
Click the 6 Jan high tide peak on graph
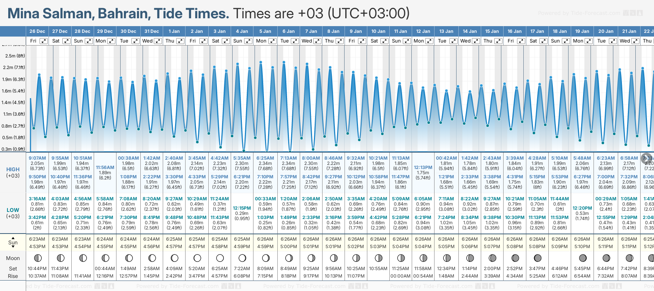tap(284, 62)
